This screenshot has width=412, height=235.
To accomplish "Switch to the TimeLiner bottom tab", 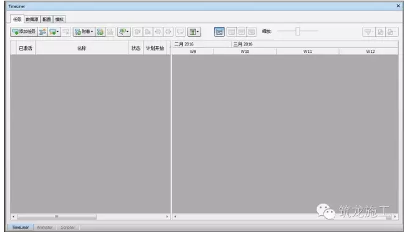I will click(20, 227).
